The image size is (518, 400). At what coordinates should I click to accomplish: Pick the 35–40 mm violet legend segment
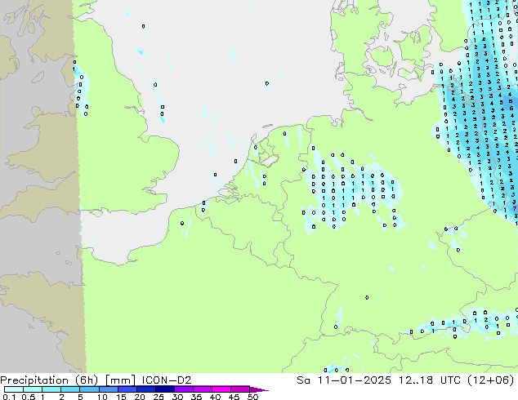point(203,389)
